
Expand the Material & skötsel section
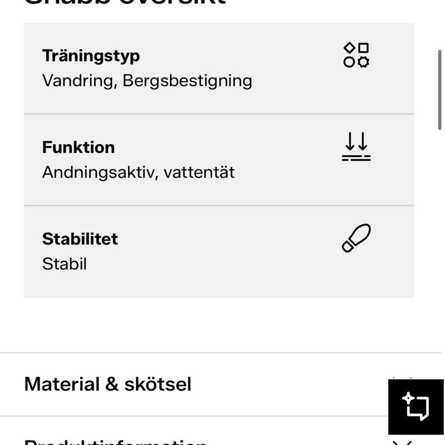pos(108,384)
